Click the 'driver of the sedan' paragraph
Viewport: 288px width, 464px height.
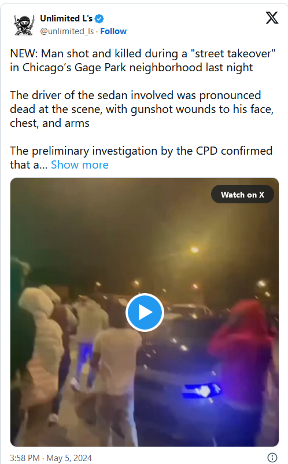point(142,109)
